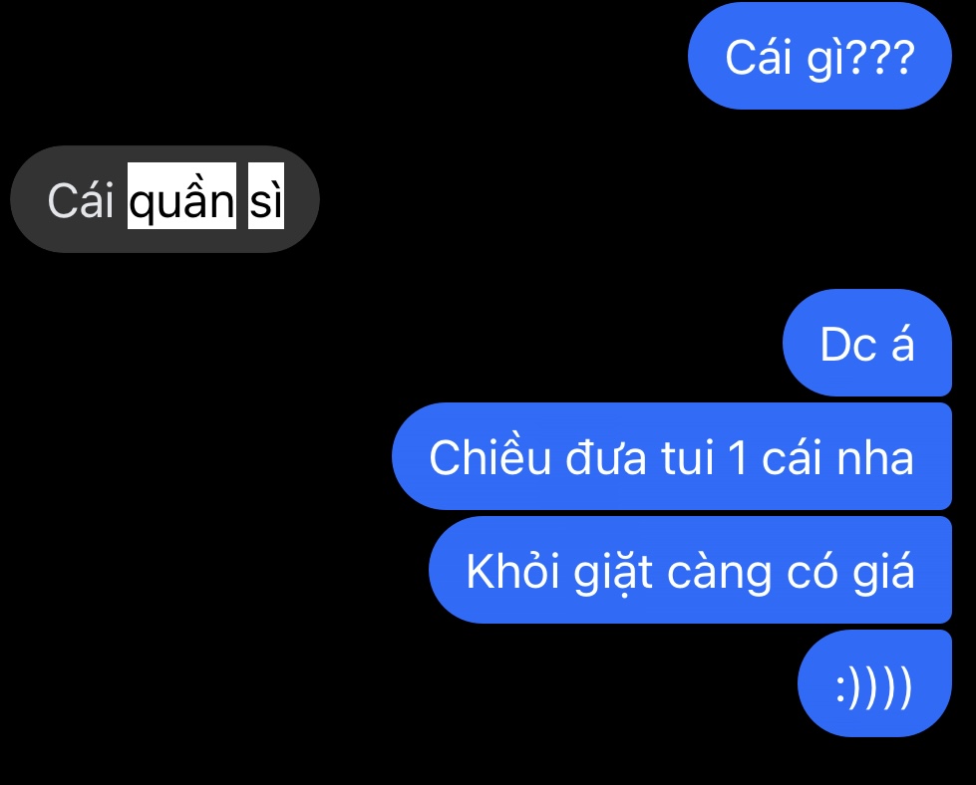Select the 'Cái gì???' message bubble

[x=819, y=56]
